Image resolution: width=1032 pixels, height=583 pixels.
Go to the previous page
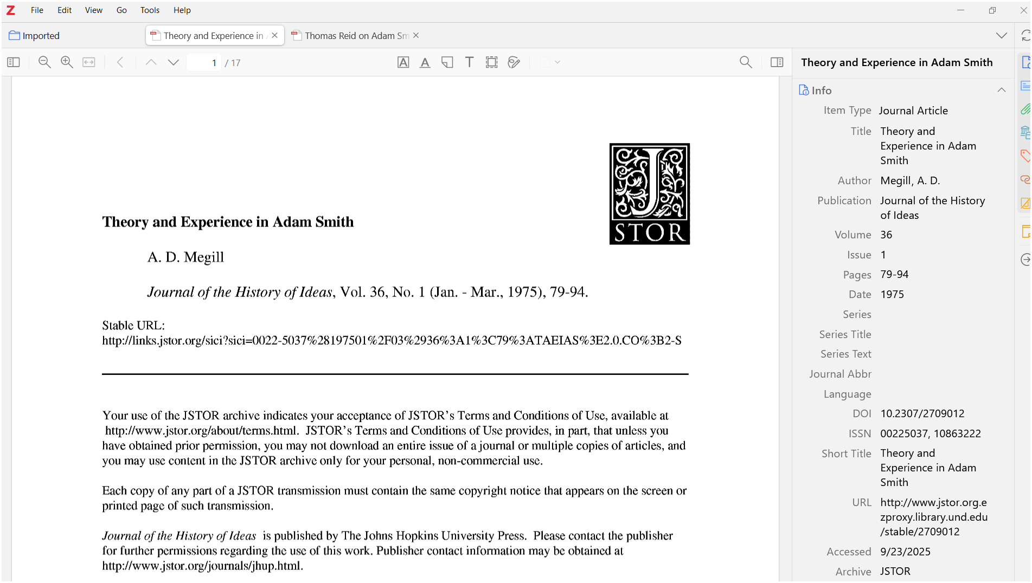tap(151, 62)
